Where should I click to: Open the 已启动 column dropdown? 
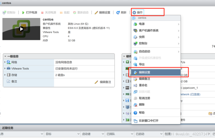[x=161, y=134]
